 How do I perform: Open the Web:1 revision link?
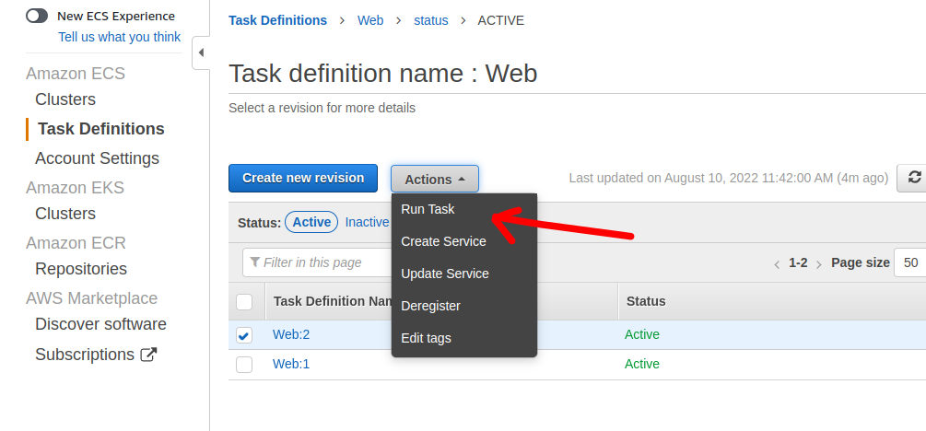click(x=291, y=365)
